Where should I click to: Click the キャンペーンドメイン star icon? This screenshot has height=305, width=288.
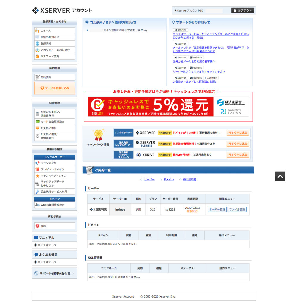38,176
